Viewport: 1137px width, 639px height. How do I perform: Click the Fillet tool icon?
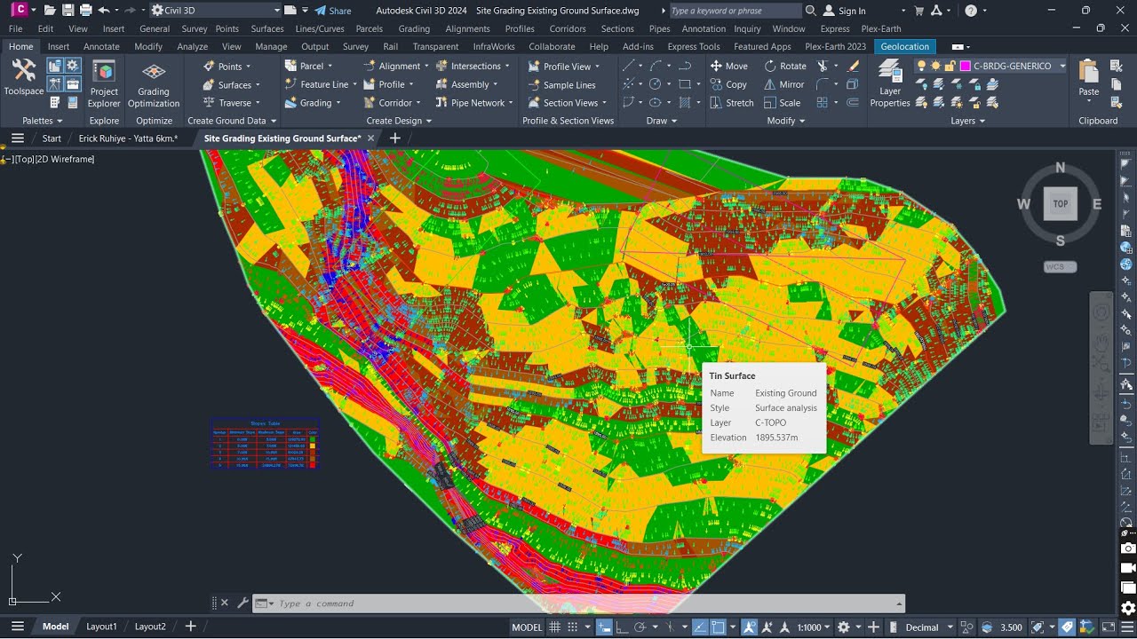pos(823,84)
